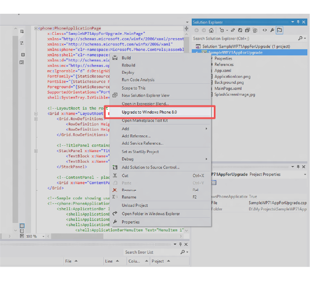Choose Open Folder in Windows Explorer
The height and width of the screenshot is (281, 310).
(160, 214)
